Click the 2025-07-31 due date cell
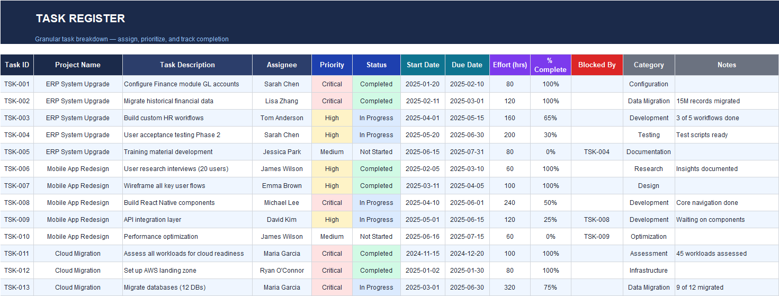The height and width of the screenshot is (296, 779). [467, 151]
